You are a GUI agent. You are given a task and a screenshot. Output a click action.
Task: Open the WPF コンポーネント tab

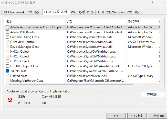tap(82, 12)
